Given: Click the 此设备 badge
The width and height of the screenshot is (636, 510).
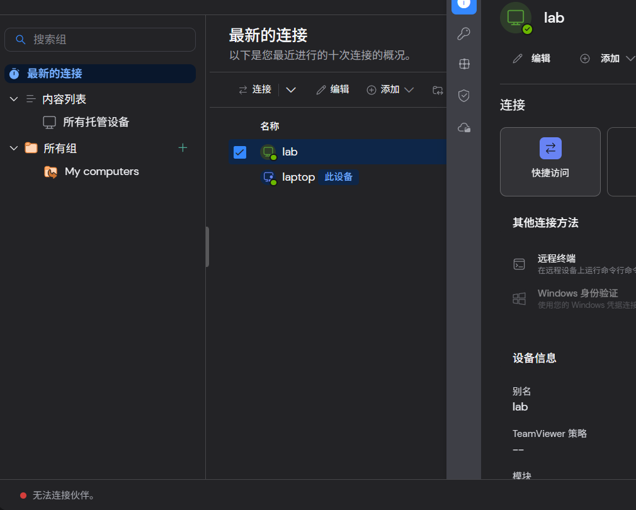Looking at the screenshot, I should click(338, 177).
